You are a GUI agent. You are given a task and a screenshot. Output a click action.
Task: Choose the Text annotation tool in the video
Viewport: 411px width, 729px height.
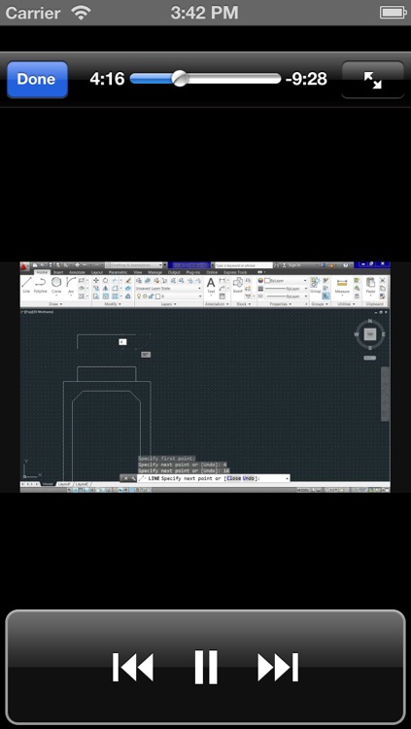(x=211, y=285)
